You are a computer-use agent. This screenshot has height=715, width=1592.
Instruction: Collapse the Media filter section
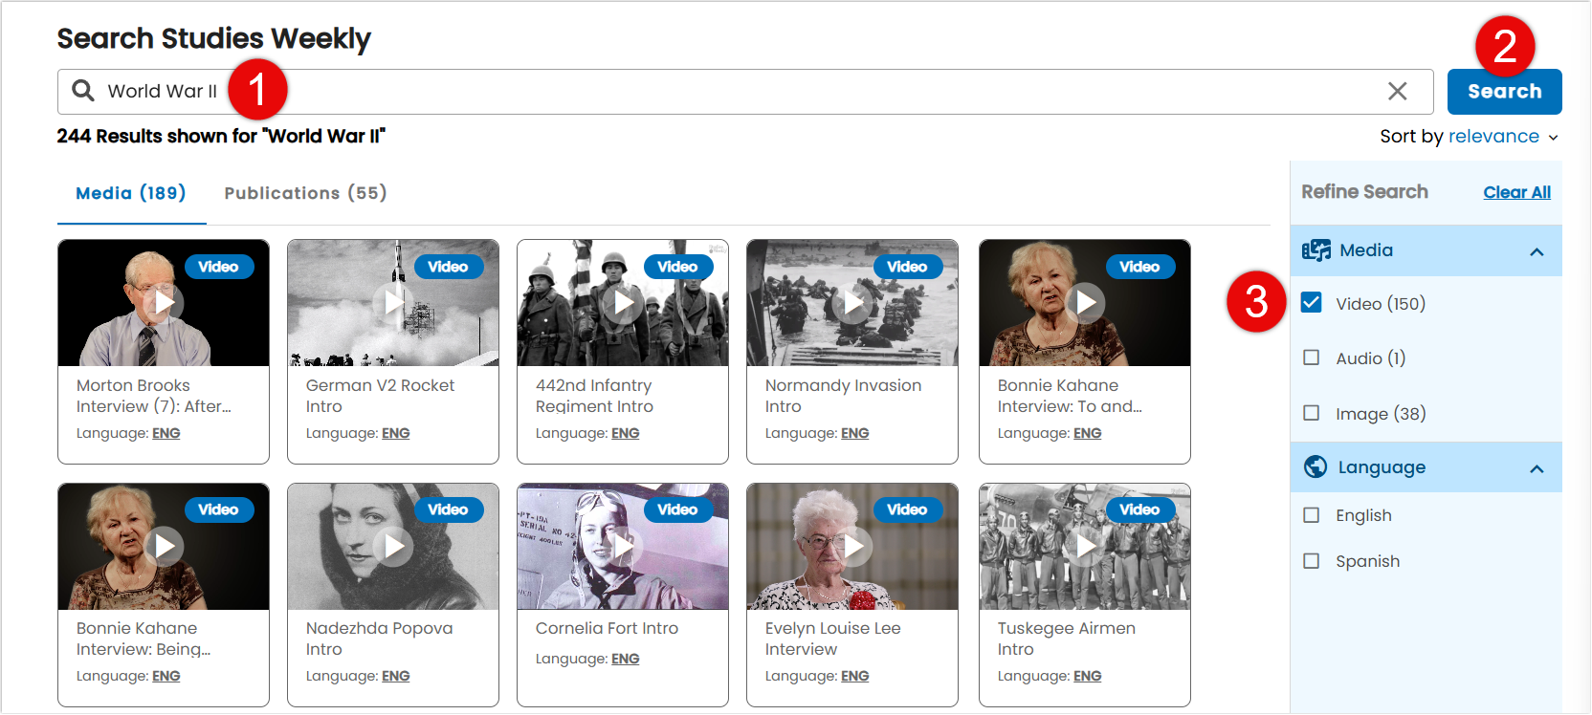pyautogui.click(x=1537, y=251)
